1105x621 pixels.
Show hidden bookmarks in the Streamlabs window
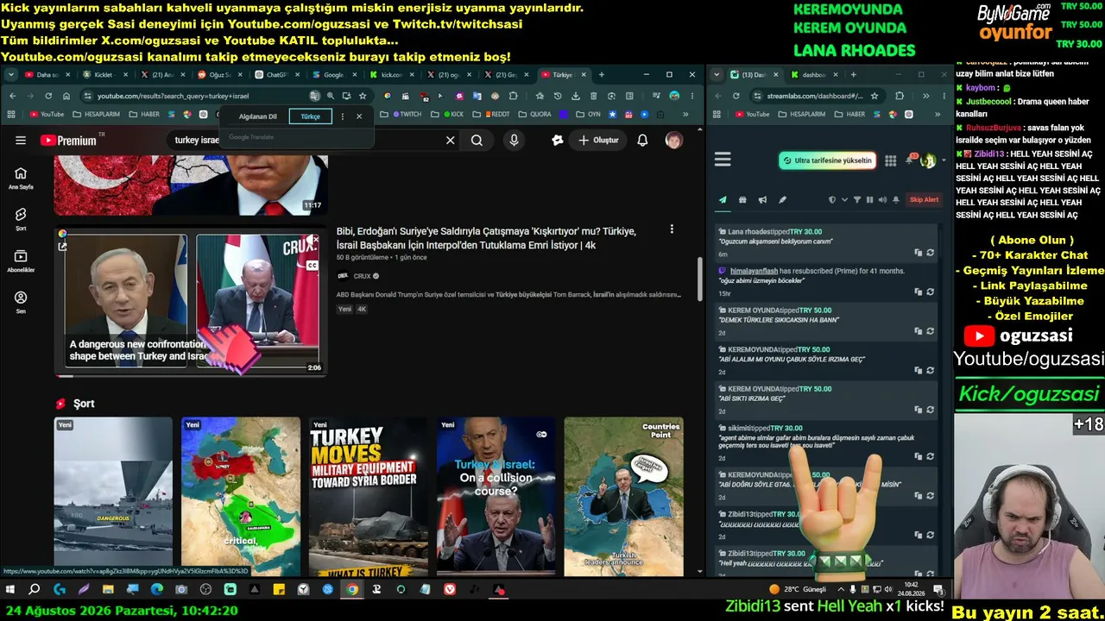click(939, 114)
